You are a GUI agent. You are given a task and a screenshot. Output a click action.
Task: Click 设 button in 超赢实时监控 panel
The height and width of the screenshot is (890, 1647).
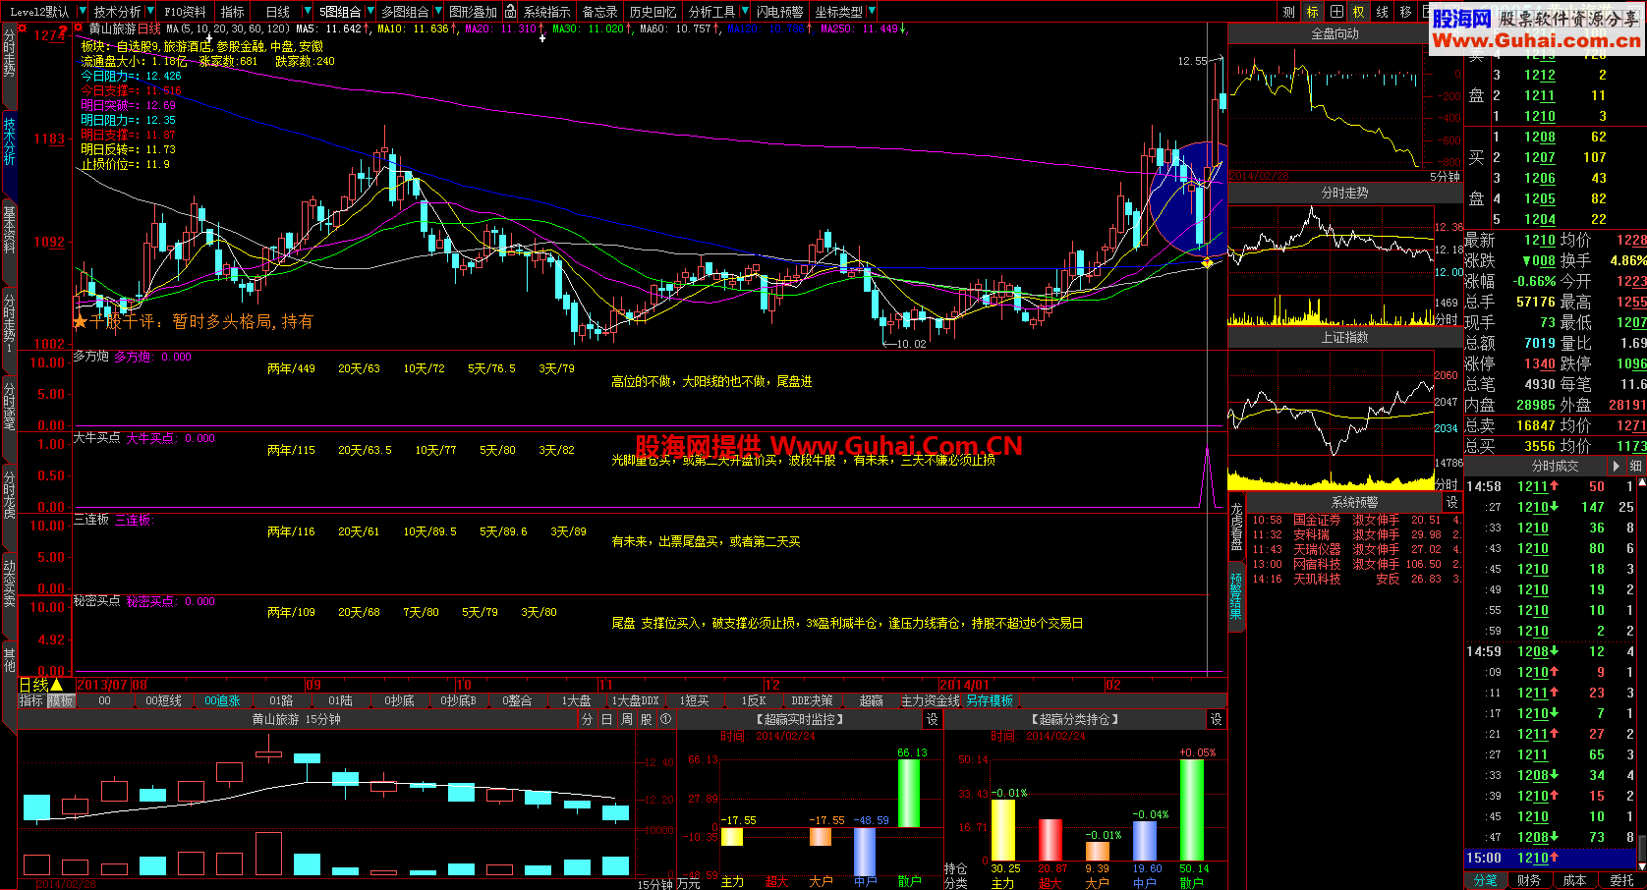(x=933, y=719)
